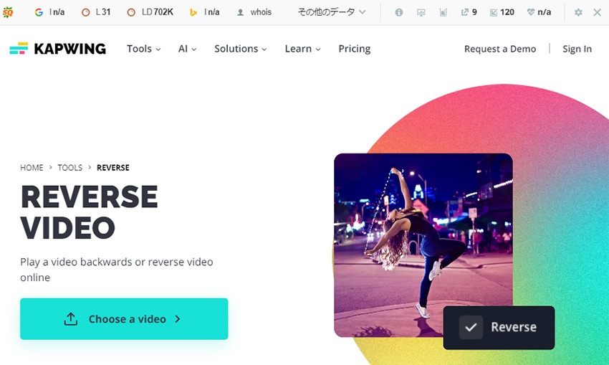This screenshot has height=365, width=609.
Task: Open SEO toolbar settings gear
Action: 578,12
